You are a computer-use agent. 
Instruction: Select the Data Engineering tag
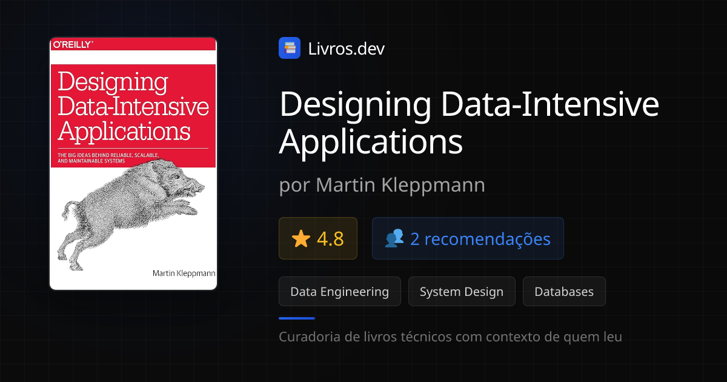pyautogui.click(x=340, y=292)
